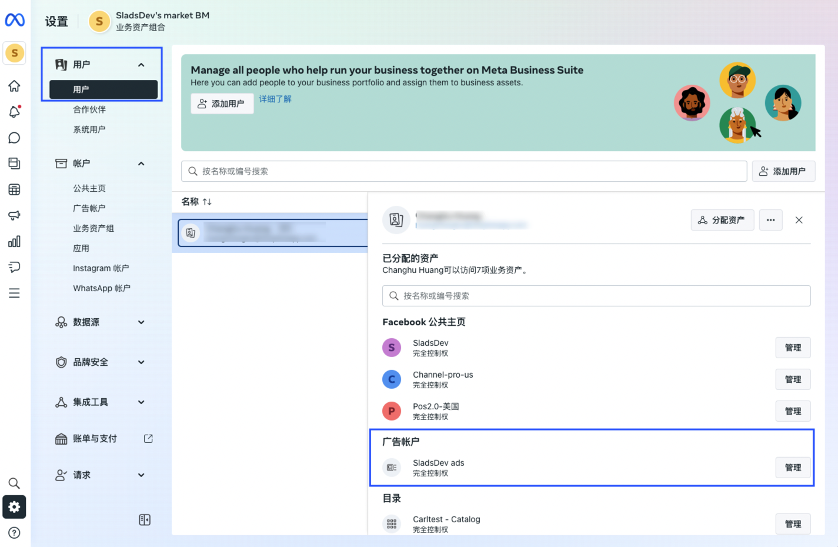Toggle the sidebar collapse panel icon

click(145, 520)
